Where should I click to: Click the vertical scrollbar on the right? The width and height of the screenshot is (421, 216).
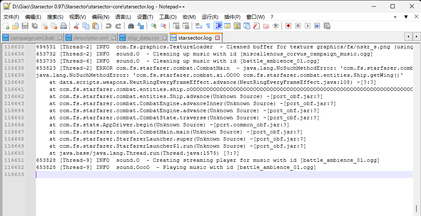416,125
